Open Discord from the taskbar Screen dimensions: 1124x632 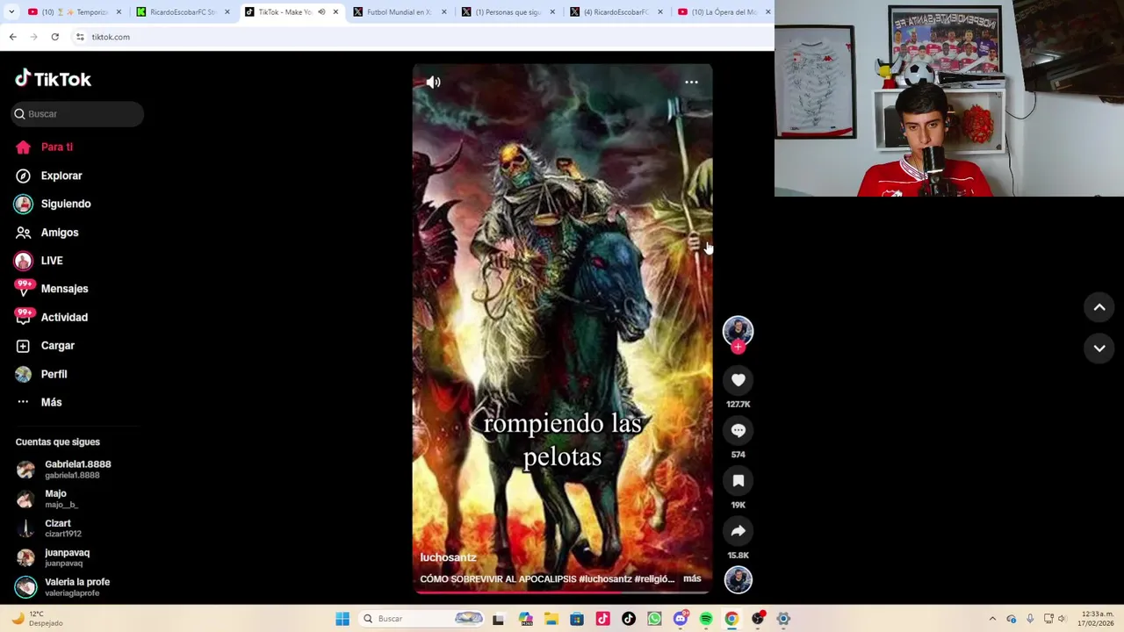681,619
